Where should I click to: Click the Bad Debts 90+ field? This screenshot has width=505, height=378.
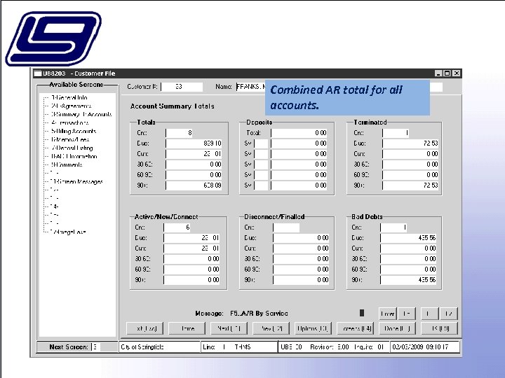pos(408,280)
